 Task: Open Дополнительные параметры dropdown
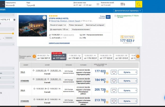coord(128,11)
